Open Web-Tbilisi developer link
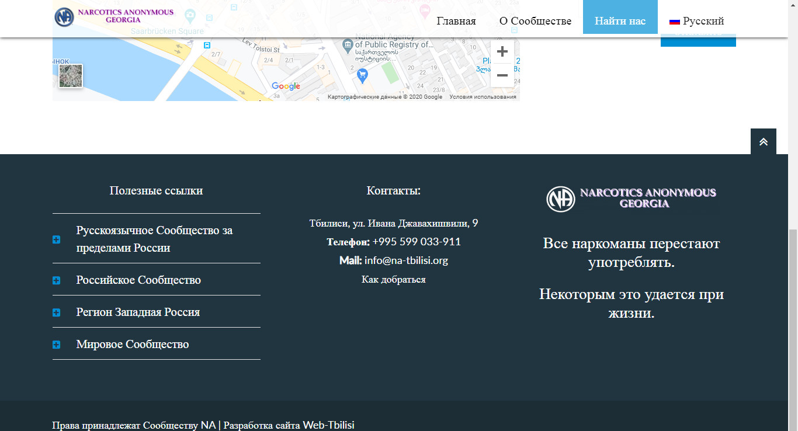Screen dimensions: 798x431 point(328,425)
